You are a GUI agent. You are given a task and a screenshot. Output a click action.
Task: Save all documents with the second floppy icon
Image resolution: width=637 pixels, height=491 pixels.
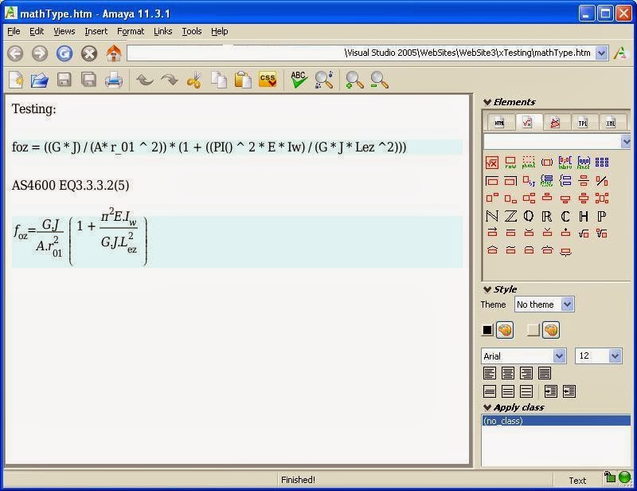(x=88, y=80)
